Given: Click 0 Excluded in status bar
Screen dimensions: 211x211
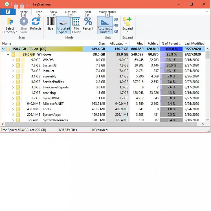Looking at the screenshot, I should click(100, 130).
